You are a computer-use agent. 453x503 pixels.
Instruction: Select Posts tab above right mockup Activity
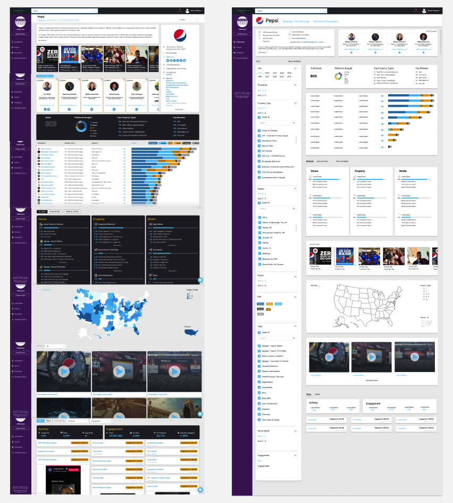pyautogui.click(x=308, y=394)
